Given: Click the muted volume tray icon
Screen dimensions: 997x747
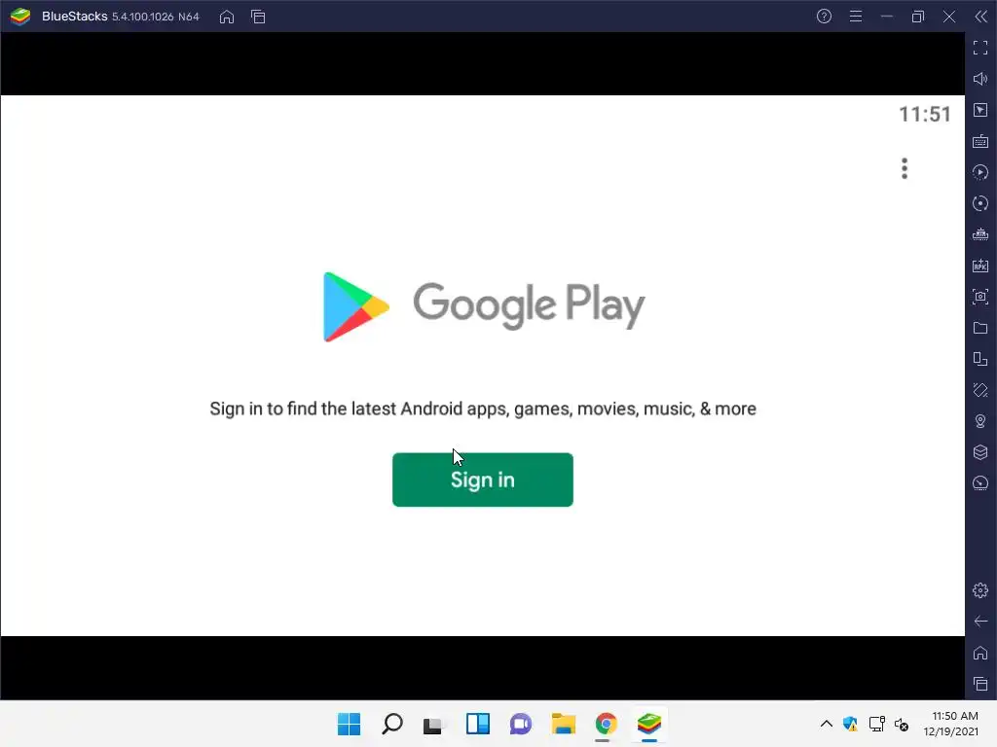Looking at the screenshot, I should coord(902,724).
